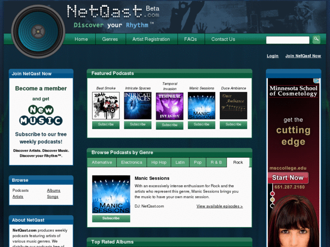Click the Beat Smoke title text
The image size is (330, 247).
[x=106, y=88]
